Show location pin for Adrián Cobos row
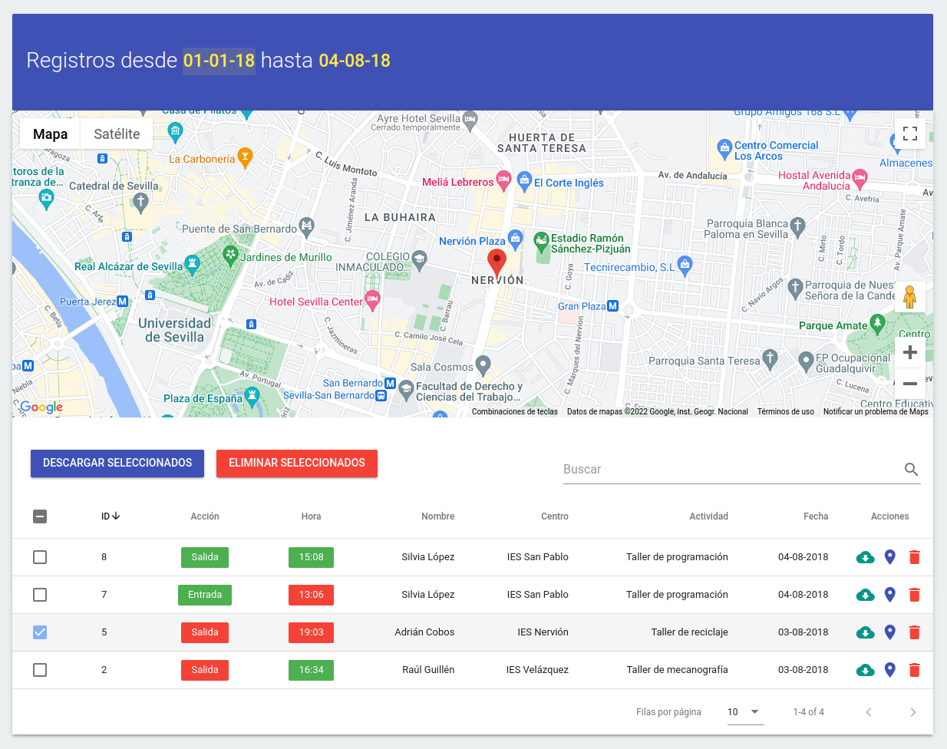This screenshot has height=749, width=947. click(x=890, y=632)
